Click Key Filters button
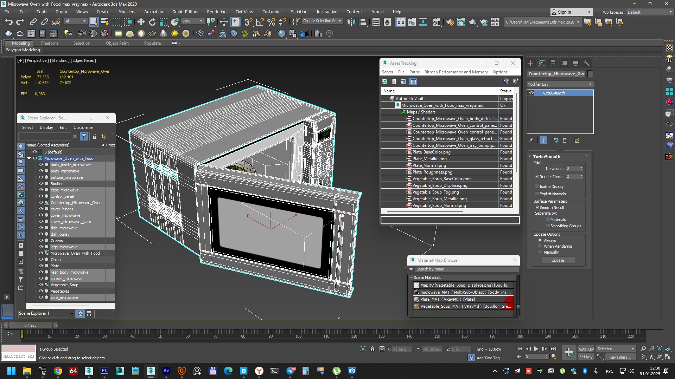This screenshot has height=379, width=675. coord(620,357)
